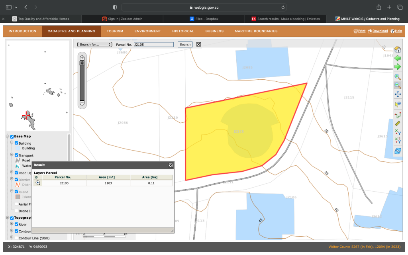Toggle the Transport layer checkbox
The image size is (408, 255).
(x=16, y=155)
